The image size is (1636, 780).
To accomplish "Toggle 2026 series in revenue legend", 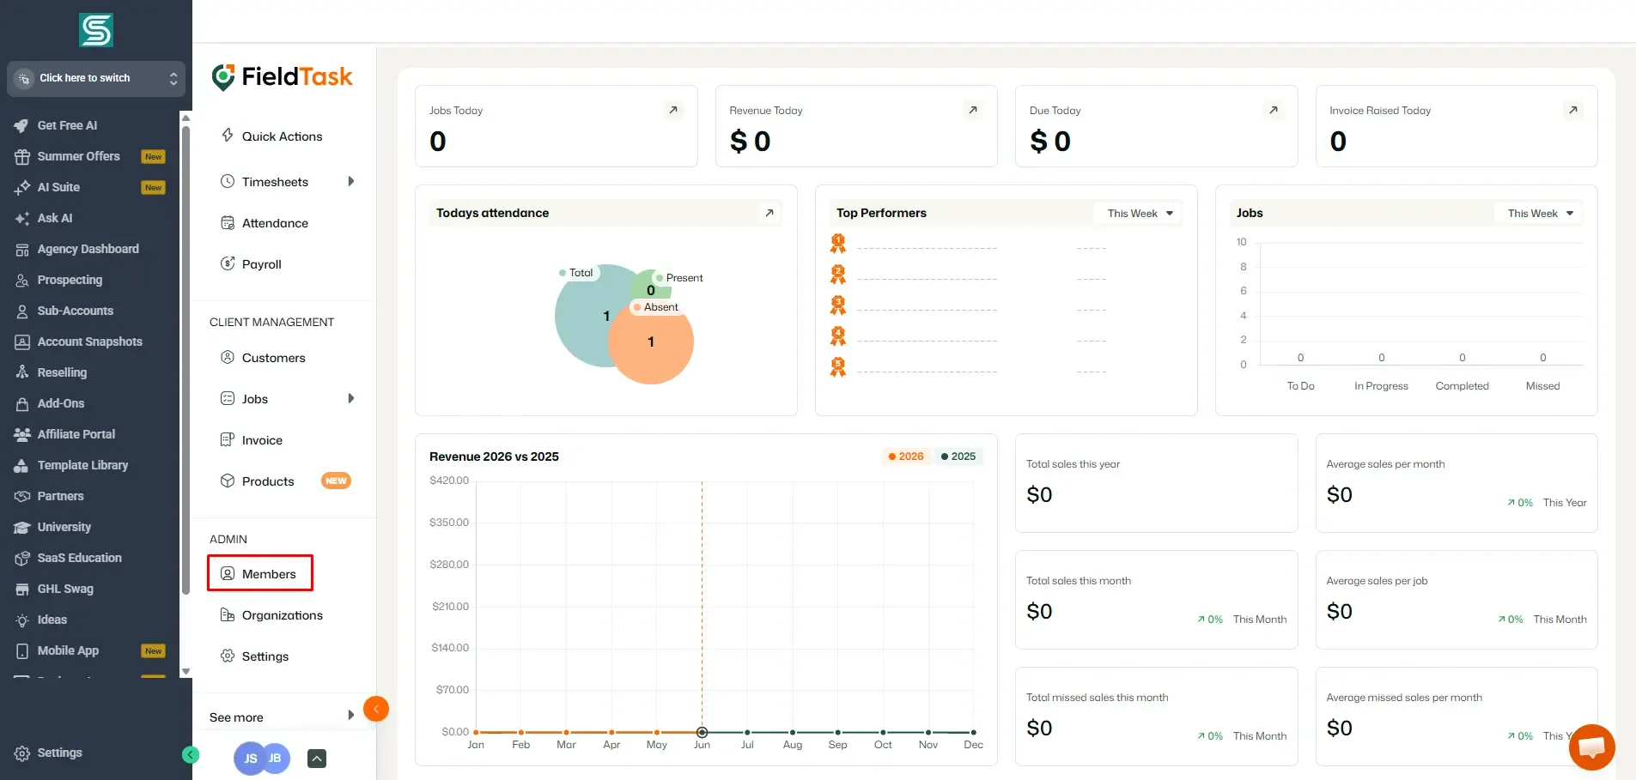I will point(906,457).
